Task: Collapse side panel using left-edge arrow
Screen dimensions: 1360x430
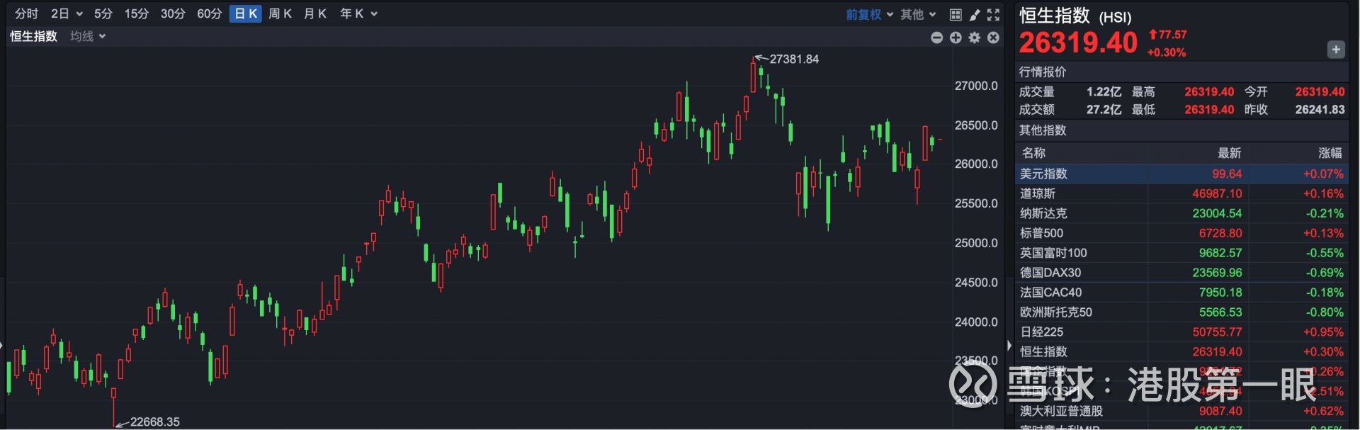Action: [1009, 346]
